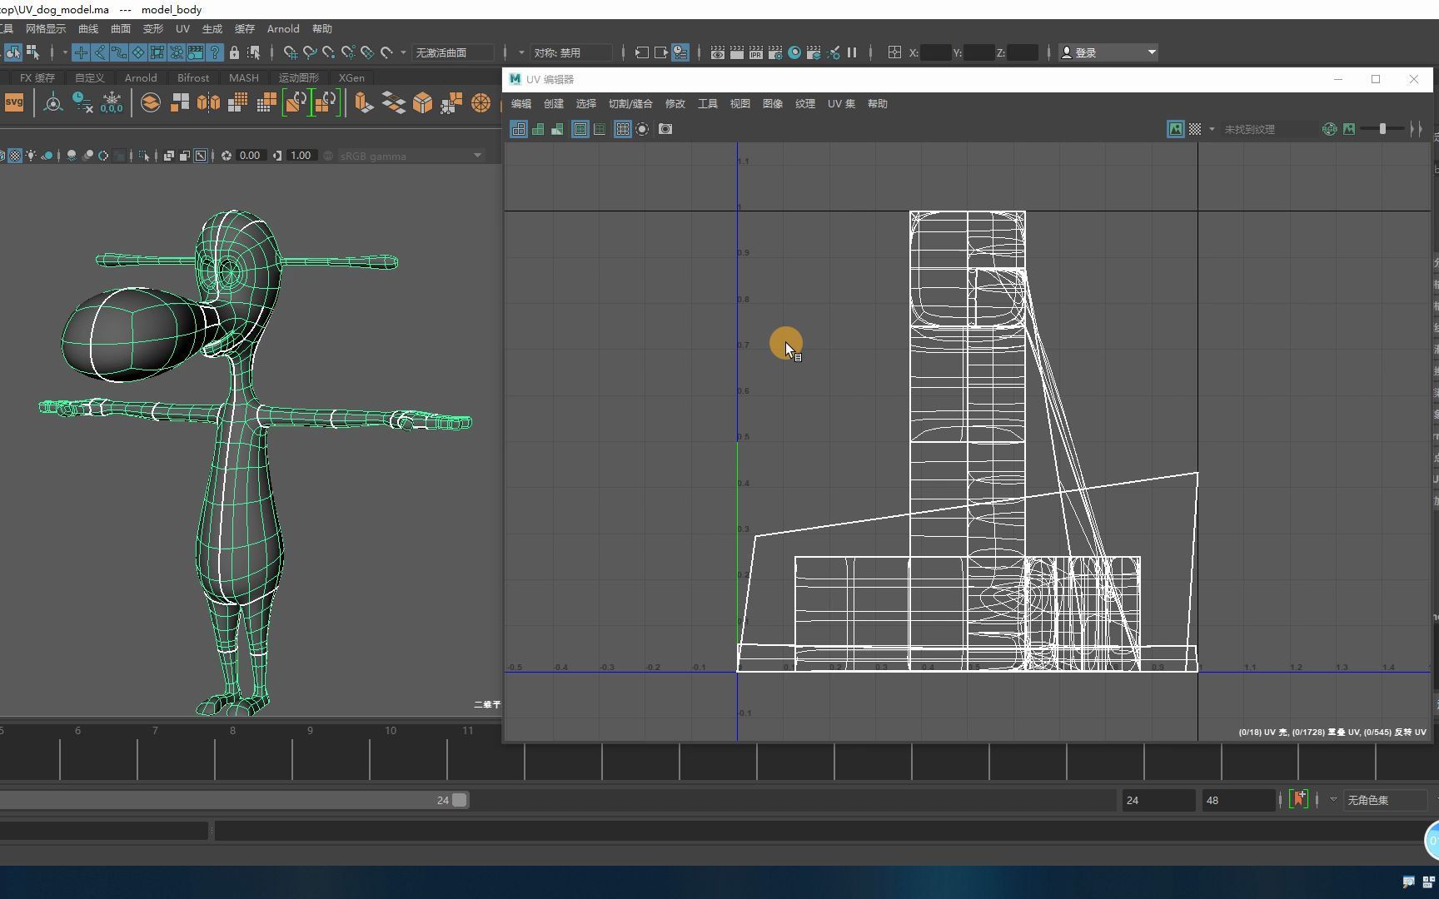Toggle checker pattern shading in UV editor
This screenshot has width=1439, height=899.
coord(1195,129)
